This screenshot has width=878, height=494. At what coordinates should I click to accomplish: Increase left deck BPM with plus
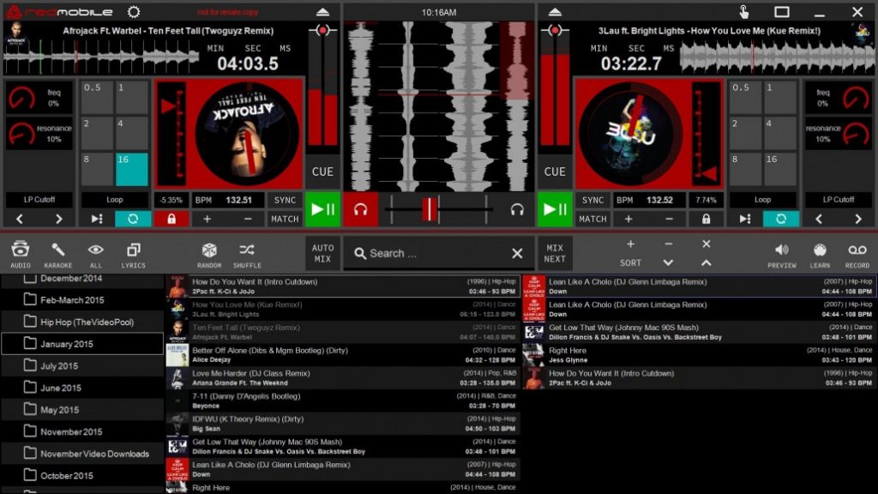[x=207, y=219]
